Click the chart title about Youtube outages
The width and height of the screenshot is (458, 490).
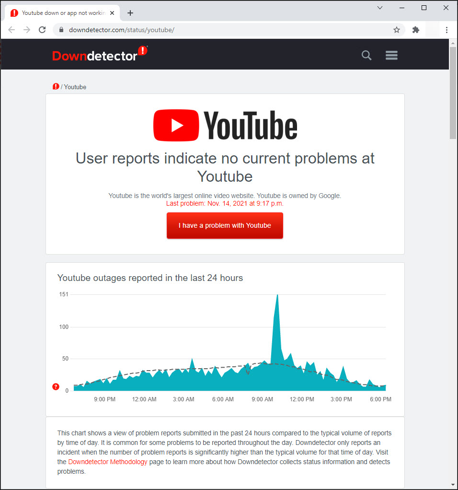click(150, 278)
